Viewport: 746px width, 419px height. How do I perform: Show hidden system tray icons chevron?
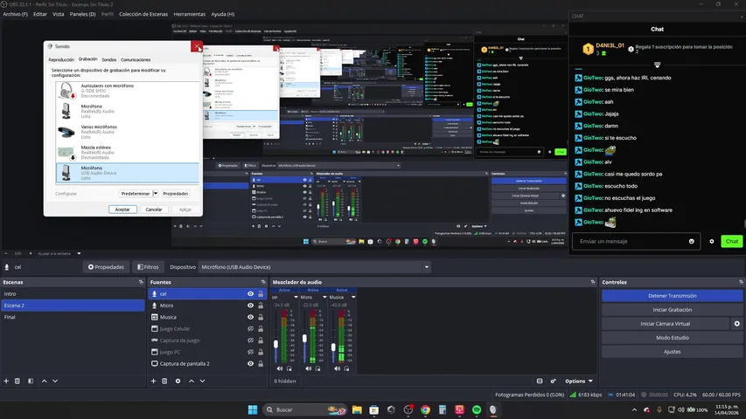[634, 409]
